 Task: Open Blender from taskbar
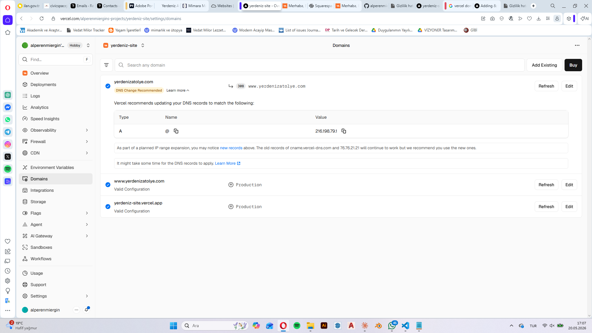(x=378, y=326)
